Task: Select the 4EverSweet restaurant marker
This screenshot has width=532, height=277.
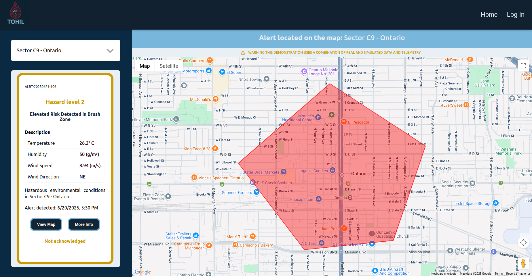Action: tap(466, 105)
